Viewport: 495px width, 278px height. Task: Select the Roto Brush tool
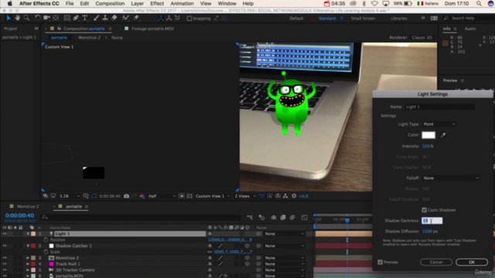pyautogui.click(x=125, y=18)
